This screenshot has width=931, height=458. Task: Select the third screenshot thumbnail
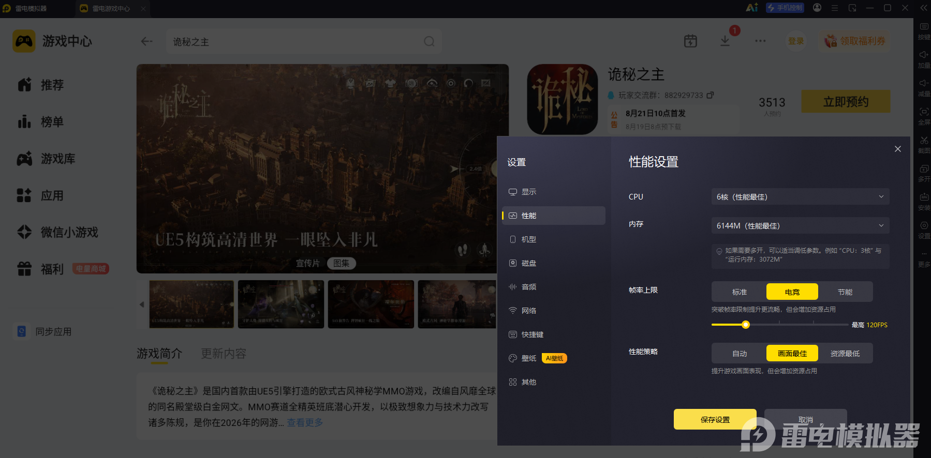coord(371,304)
